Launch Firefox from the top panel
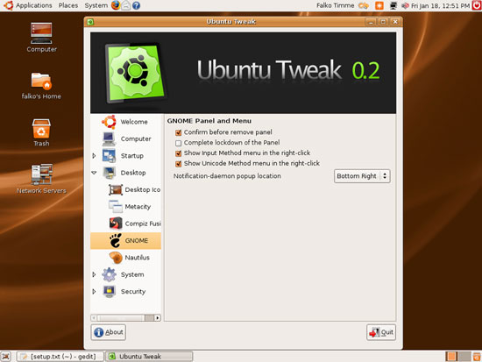The height and width of the screenshot is (362, 482). pyautogui.click(x=116, y=5)
